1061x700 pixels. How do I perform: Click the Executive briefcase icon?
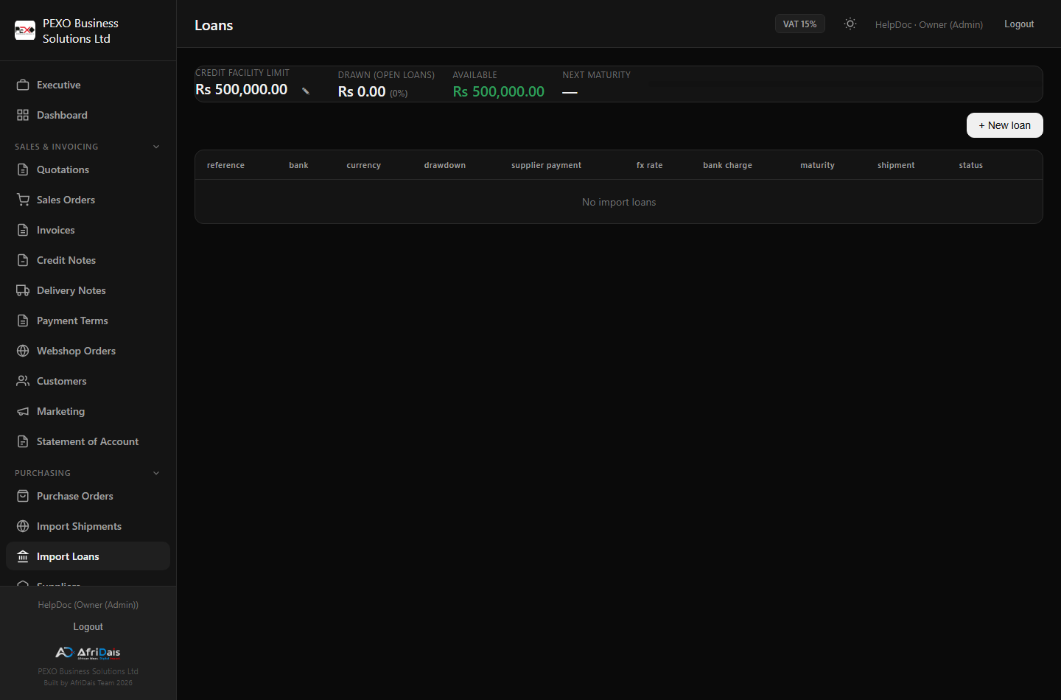click(23, 85)
